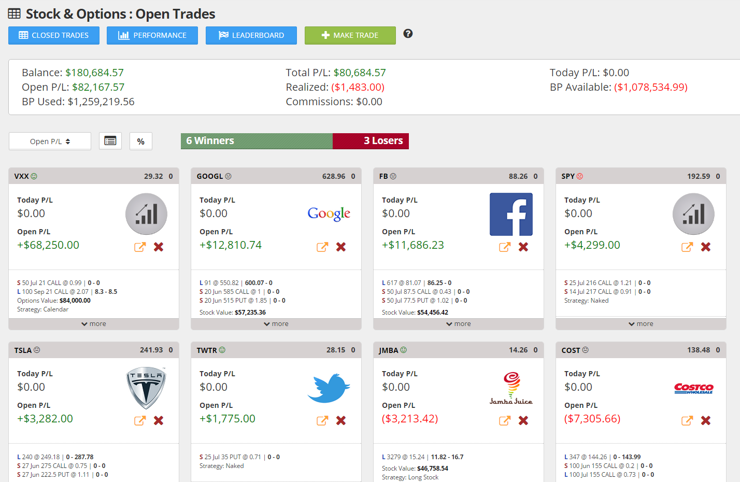Open the TSLA trade external link icon
This screenshot has width=740, height=482.
coord(140,420)
